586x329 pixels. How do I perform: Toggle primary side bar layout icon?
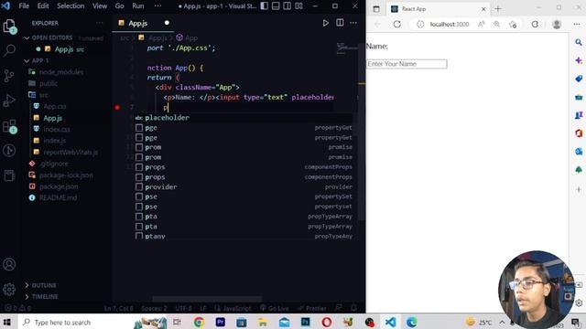coord(265,6)
